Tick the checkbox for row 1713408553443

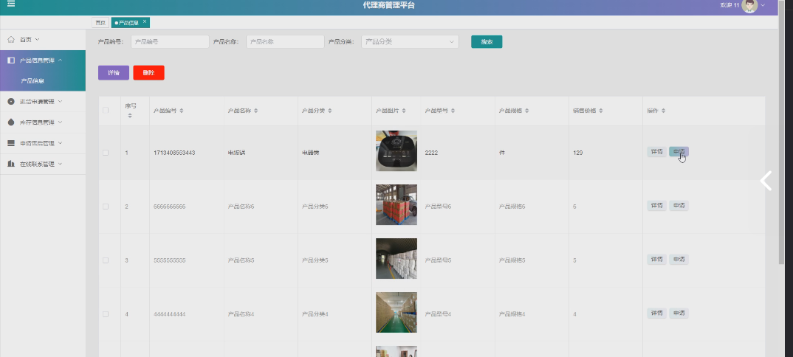pos(106,153)
